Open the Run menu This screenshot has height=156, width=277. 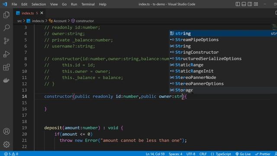point(74,4)
